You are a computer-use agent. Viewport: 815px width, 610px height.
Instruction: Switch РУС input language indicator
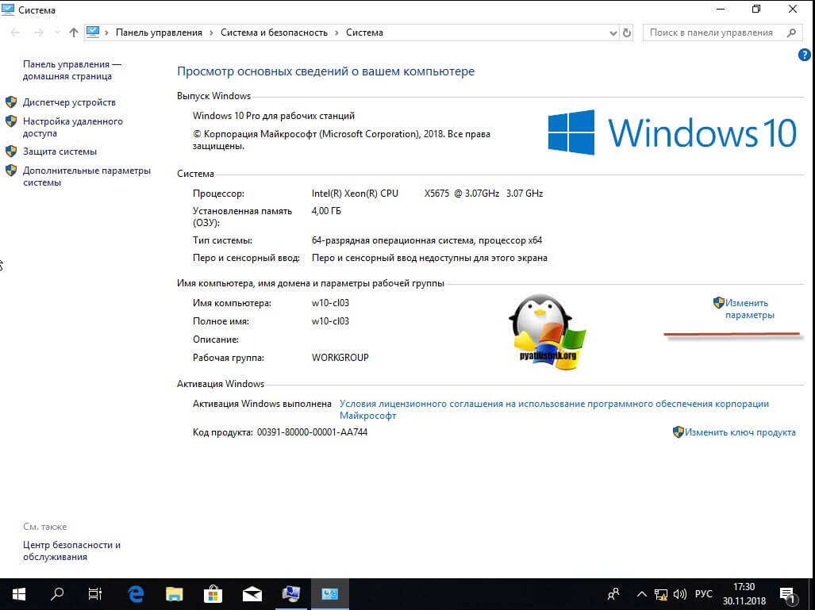click(704, 594)
